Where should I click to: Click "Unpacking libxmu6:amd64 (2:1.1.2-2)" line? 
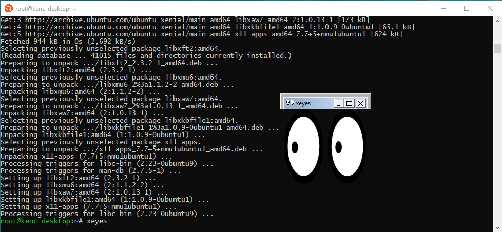81,91
